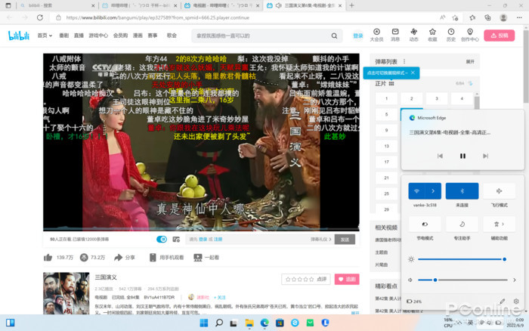The width and height of the screenshot is (529, 331).
Task: Open Microsoft Store from taskbar
Action: coord(280,323)
